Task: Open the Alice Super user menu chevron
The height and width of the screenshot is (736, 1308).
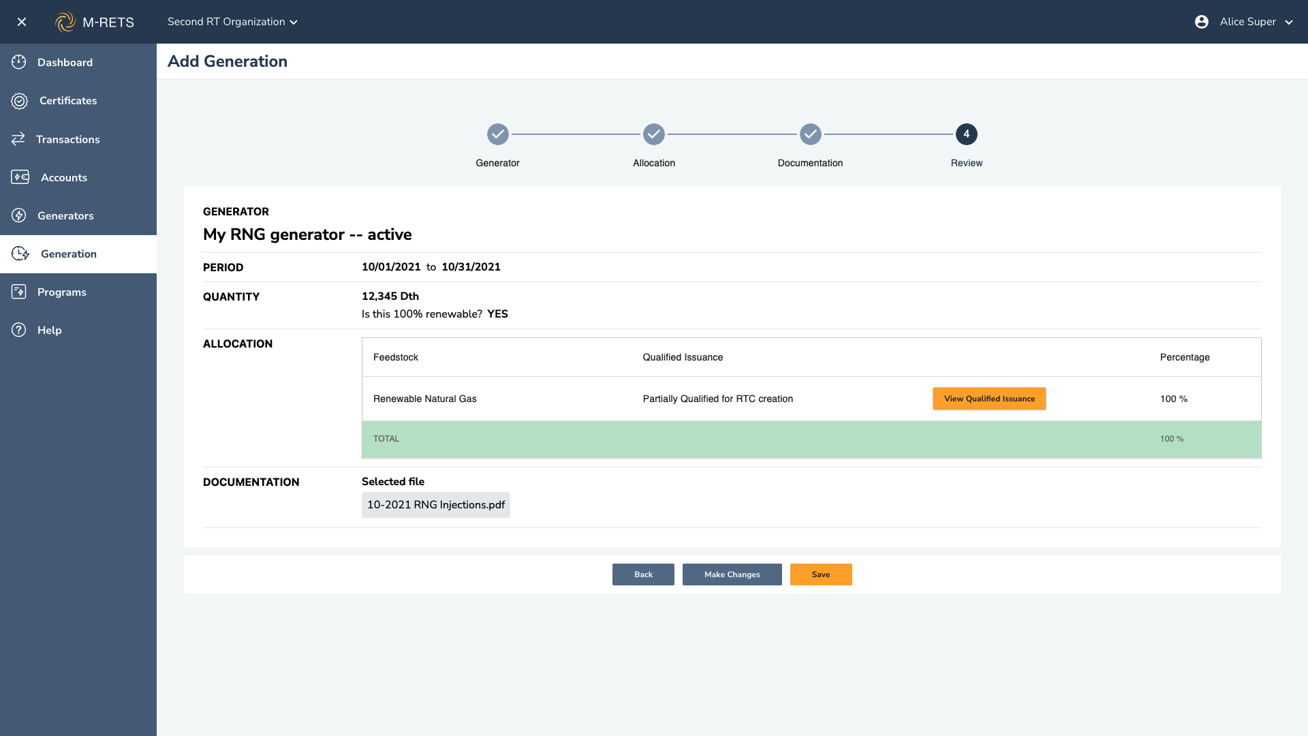Action: tap(1289, 22)
